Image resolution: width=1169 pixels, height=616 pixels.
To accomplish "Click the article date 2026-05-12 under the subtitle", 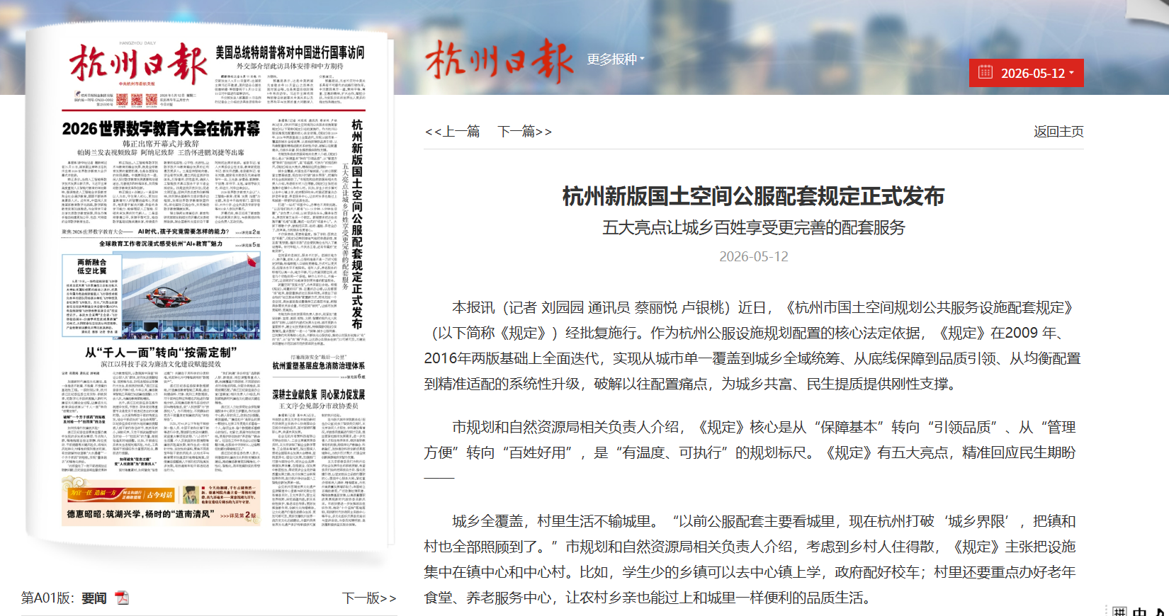I will coord(754,256).
